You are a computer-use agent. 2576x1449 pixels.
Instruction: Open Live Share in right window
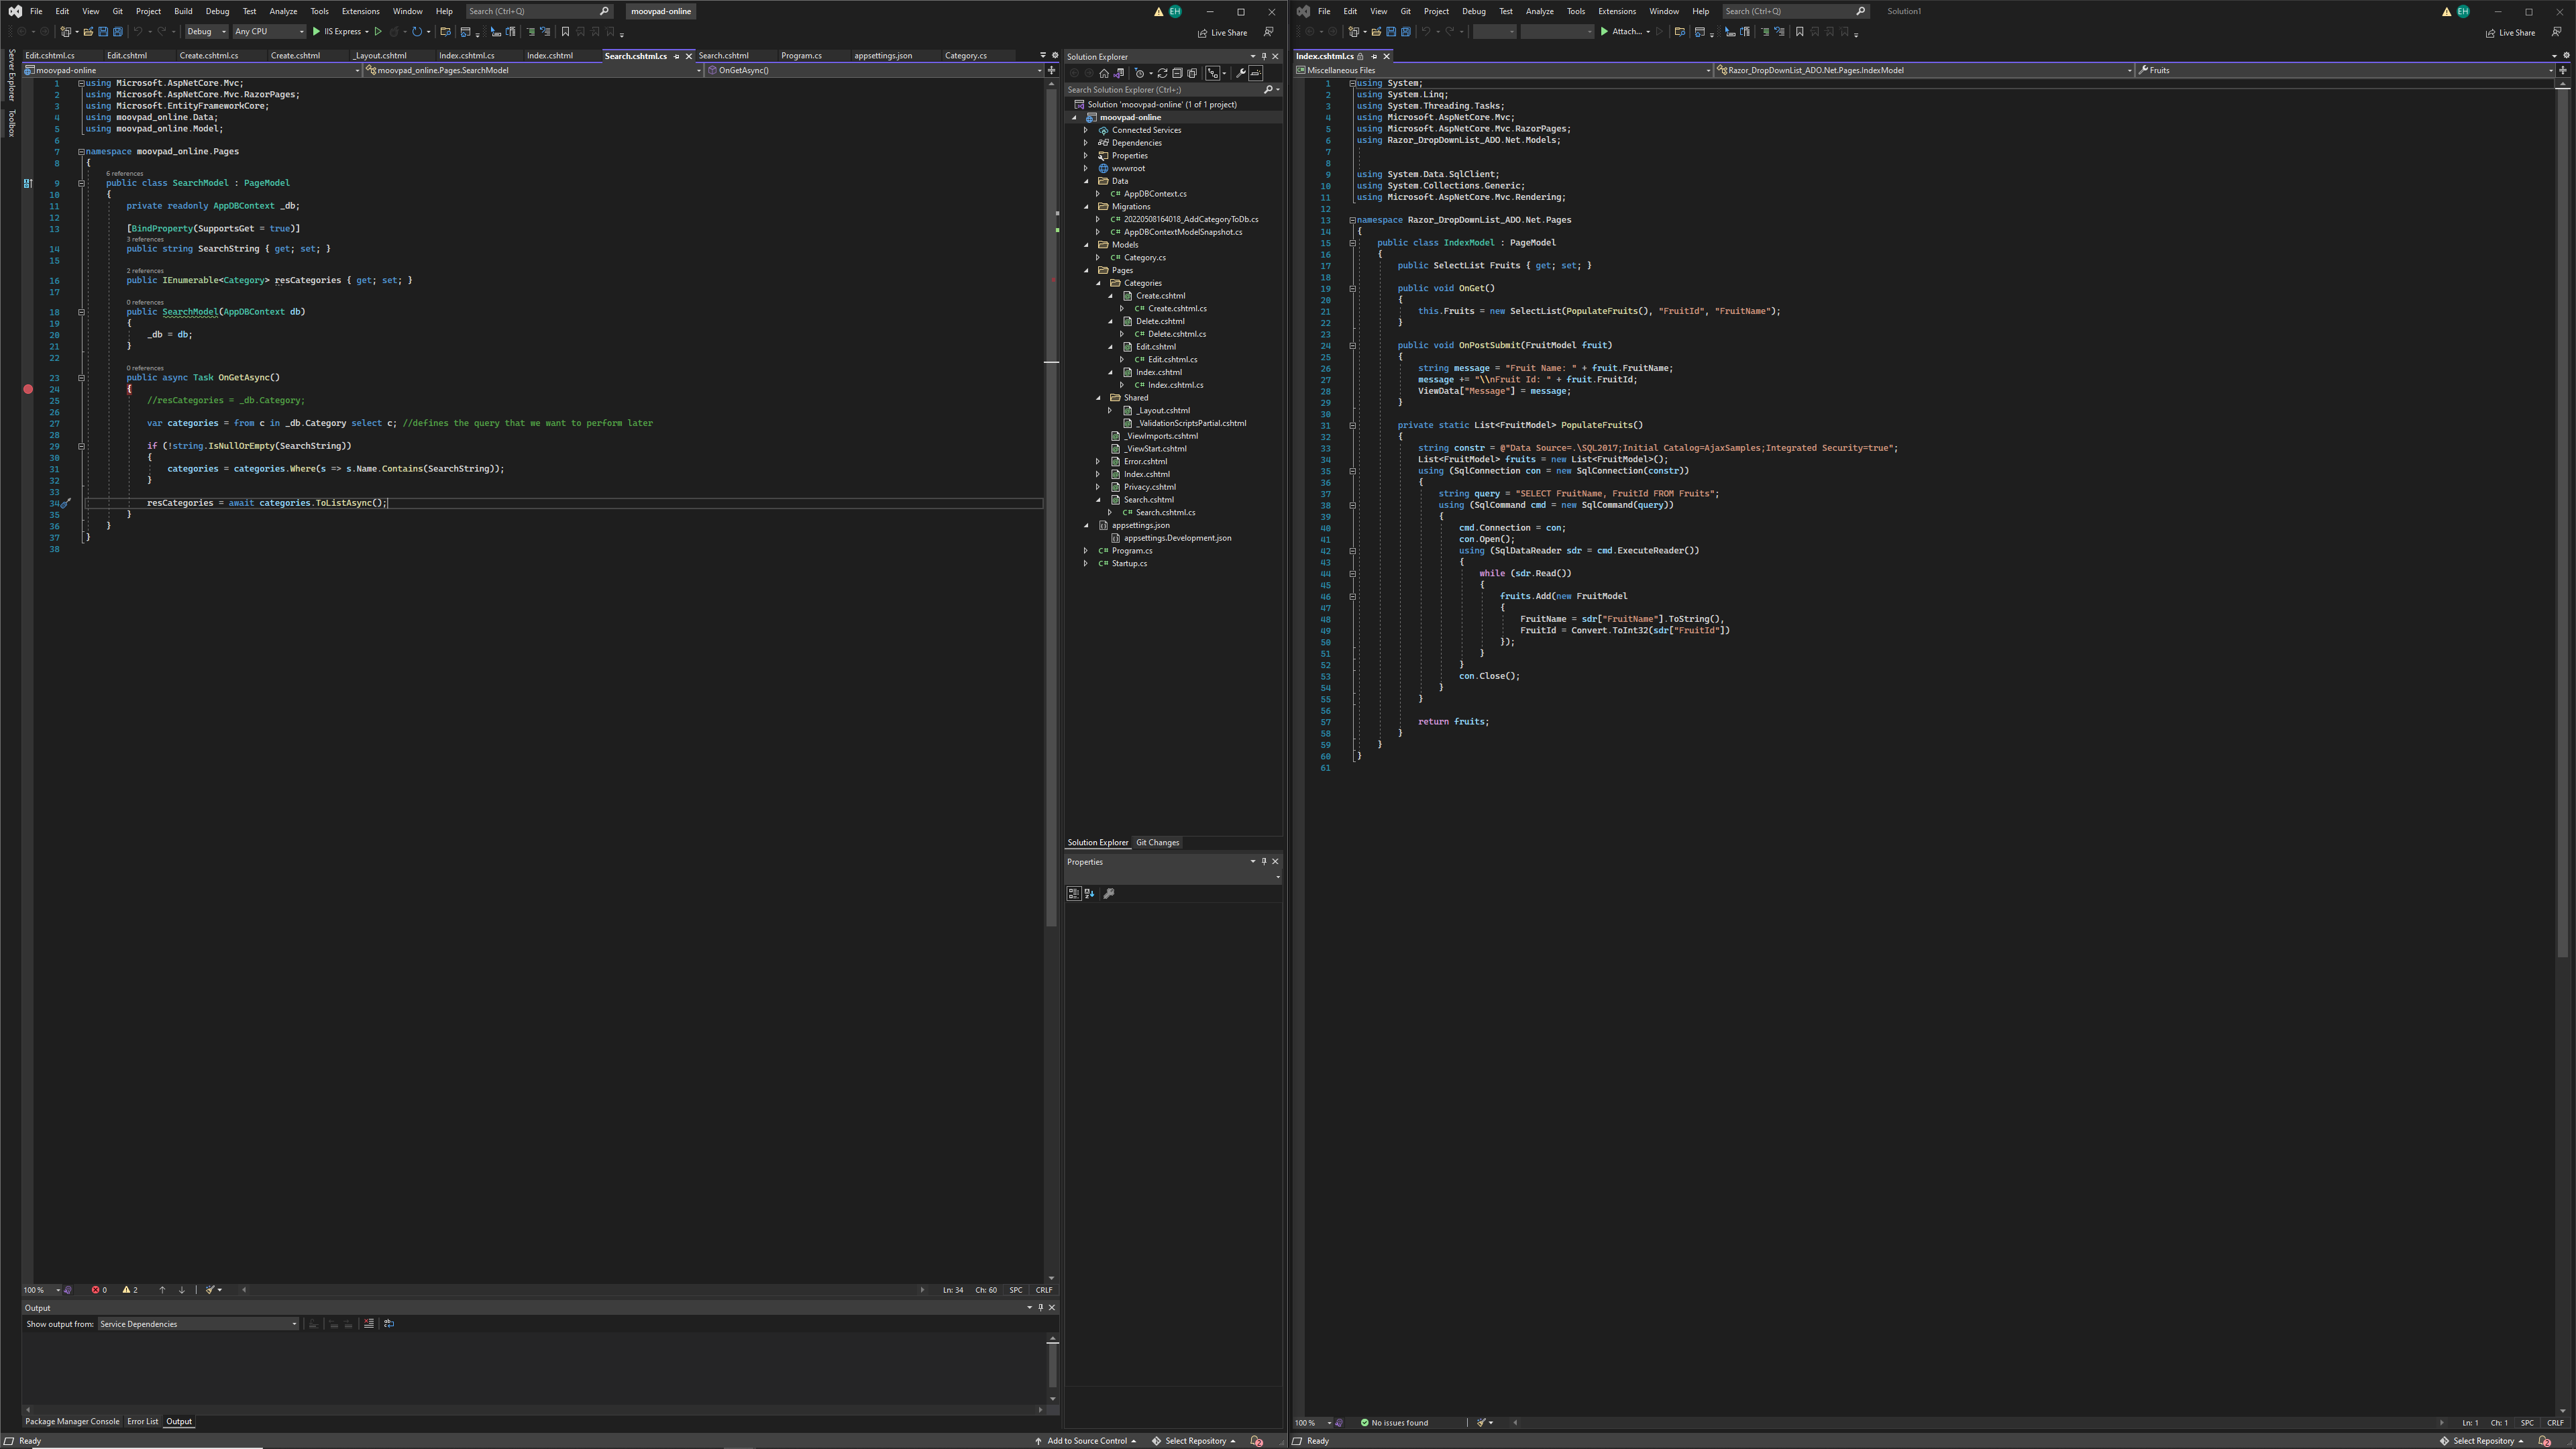coord(2510,33)
